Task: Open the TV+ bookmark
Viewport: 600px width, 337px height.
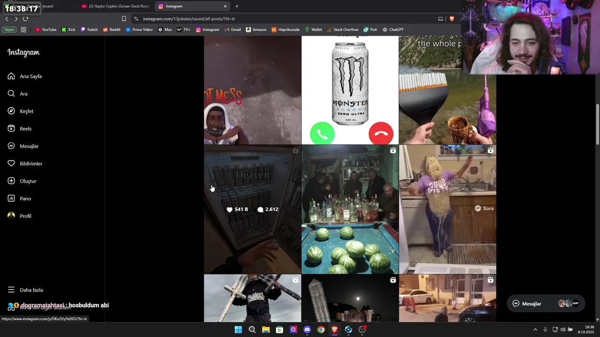Action: point(184,29)
